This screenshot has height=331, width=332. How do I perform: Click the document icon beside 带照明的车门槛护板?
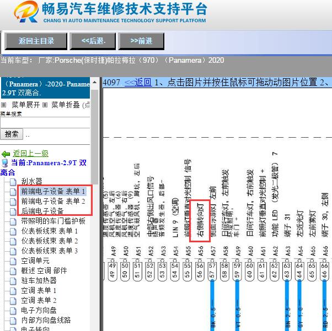tap(13, 221)
